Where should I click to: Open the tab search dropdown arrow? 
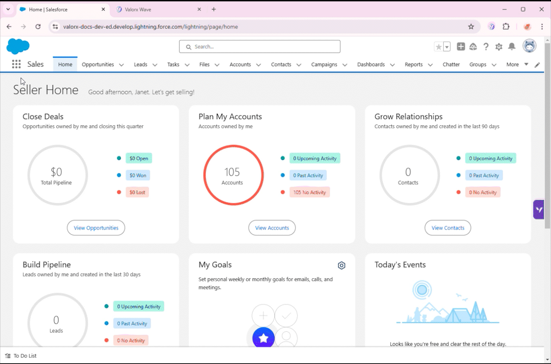[x=8, y=9]
